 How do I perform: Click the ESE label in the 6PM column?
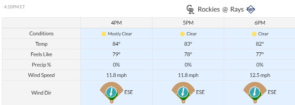click(272, 92)
